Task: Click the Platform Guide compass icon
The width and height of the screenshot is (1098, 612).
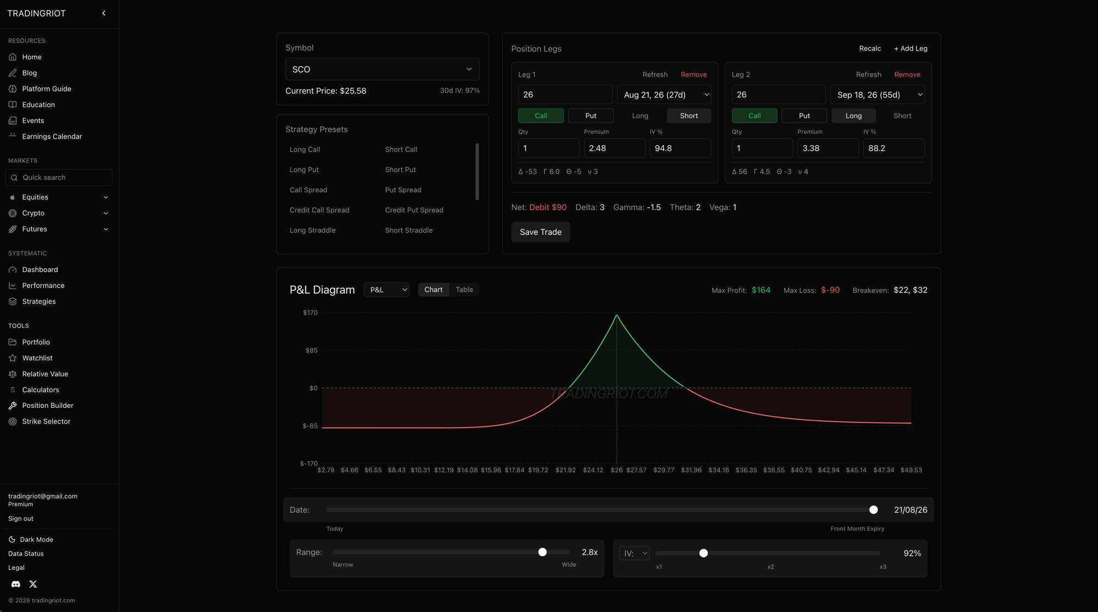Action: click(13, 89)
